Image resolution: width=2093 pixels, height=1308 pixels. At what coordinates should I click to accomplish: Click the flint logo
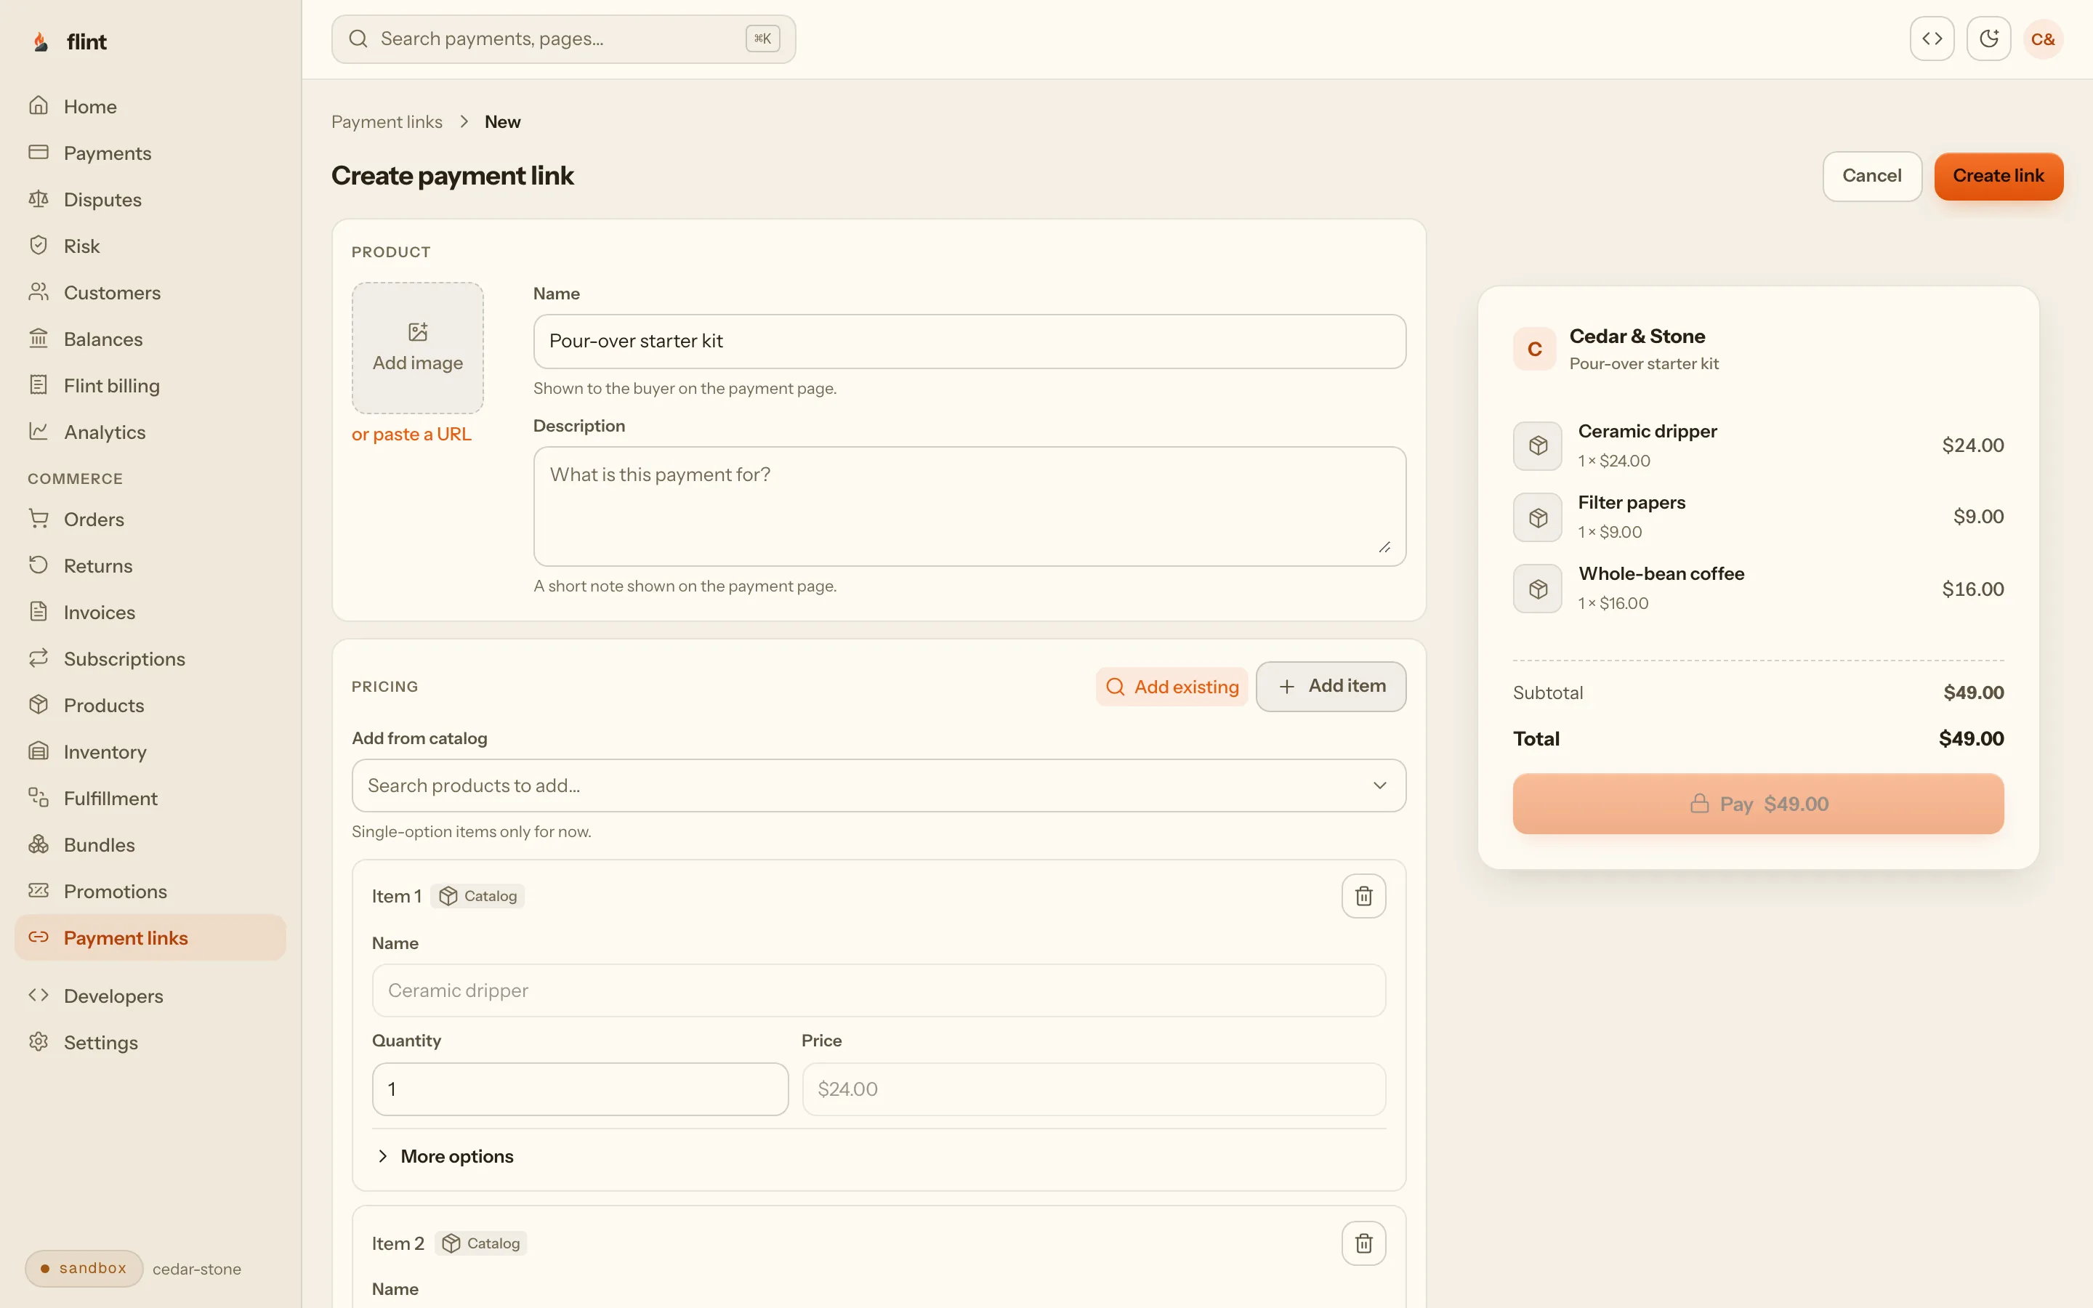coord(69,41)
